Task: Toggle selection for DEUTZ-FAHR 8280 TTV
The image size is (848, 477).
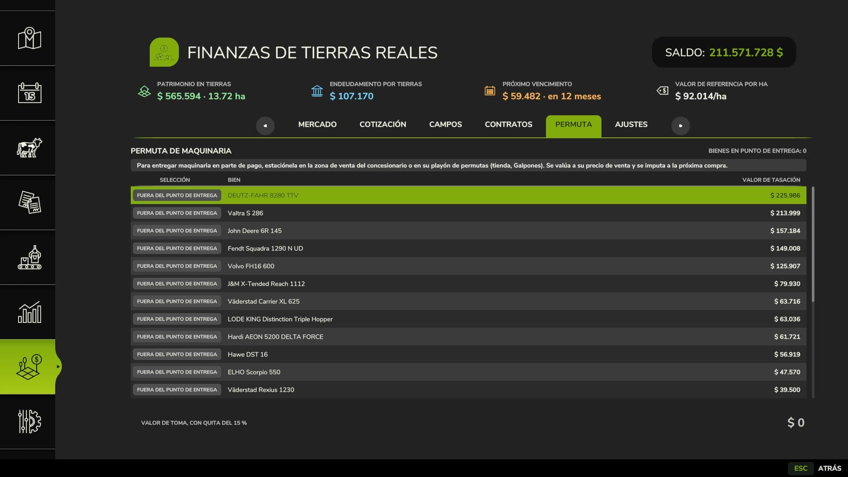Action: 177,195
